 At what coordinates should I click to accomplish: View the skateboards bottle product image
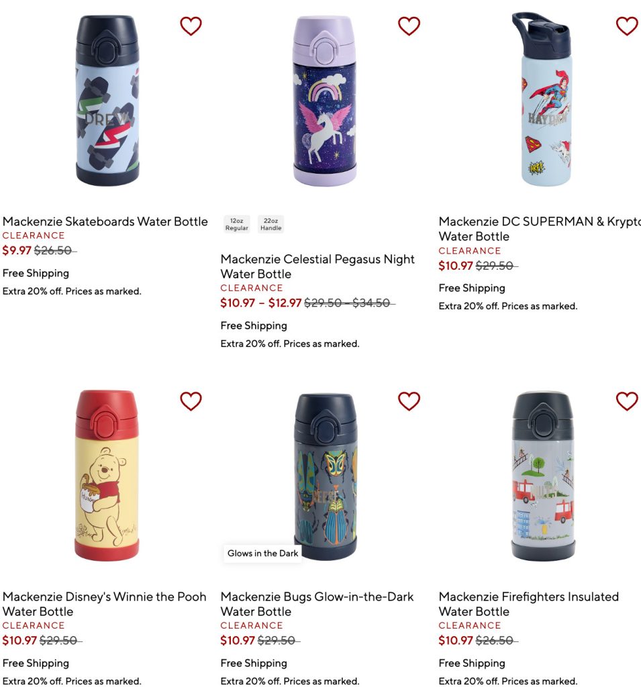[x=107, y=101]
